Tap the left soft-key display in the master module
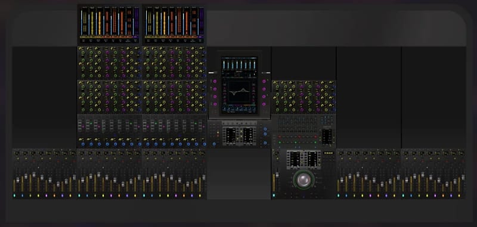Viewport: 477px width, 227px height. 231,135
